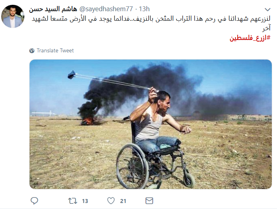This screenshot has height=209, width=277.
Task: Click the first line of tweet text
Action: (x=151, y=19)
